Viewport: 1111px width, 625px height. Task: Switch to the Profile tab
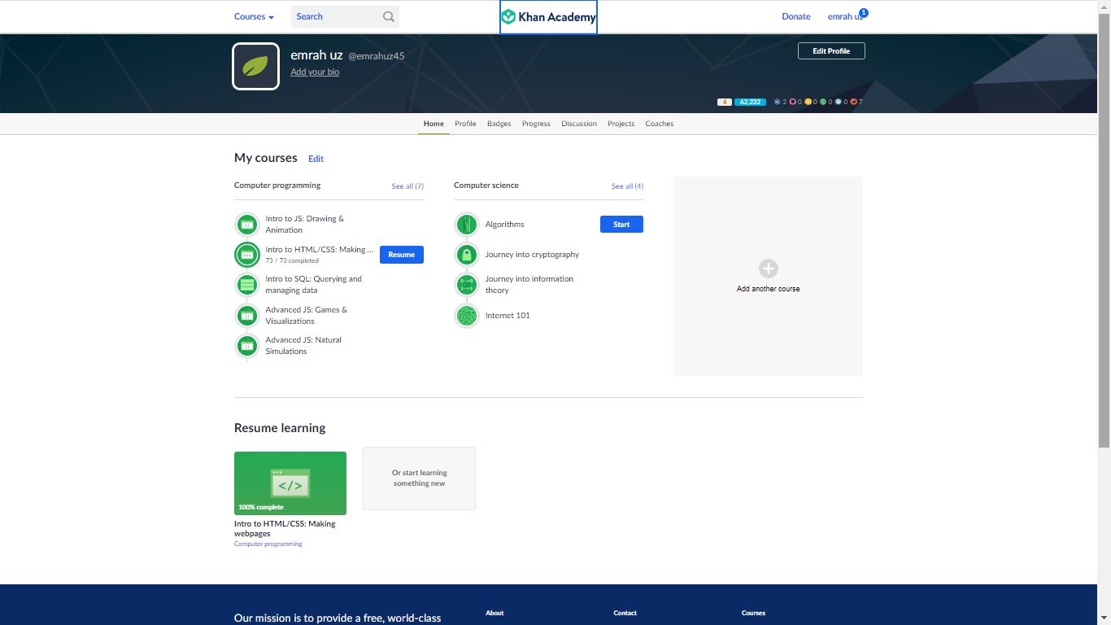[465, 124]
